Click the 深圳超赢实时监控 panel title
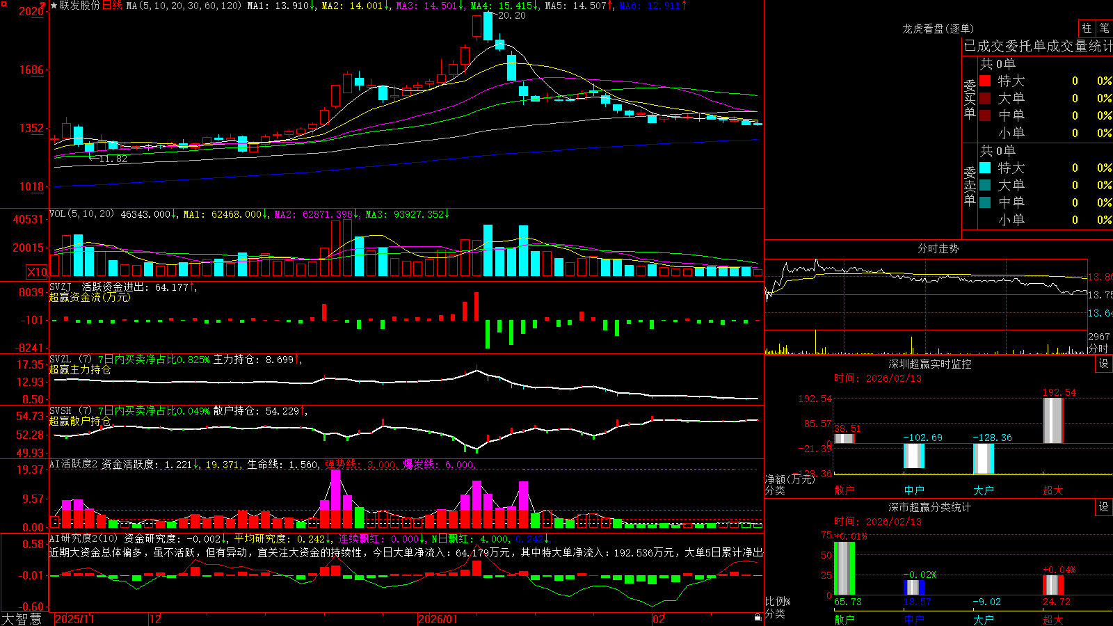 pyautogui.click(x=929, y=364)
